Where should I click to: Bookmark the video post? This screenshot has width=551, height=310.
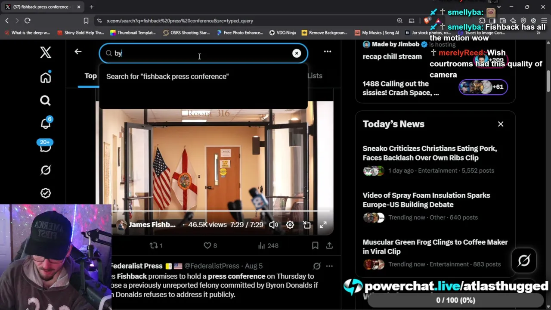point(315,245)
